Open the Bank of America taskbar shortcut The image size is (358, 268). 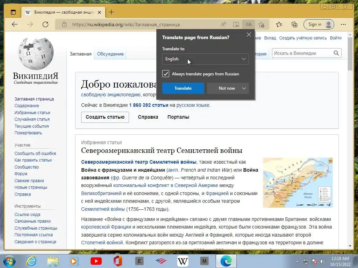click(161, 261)
